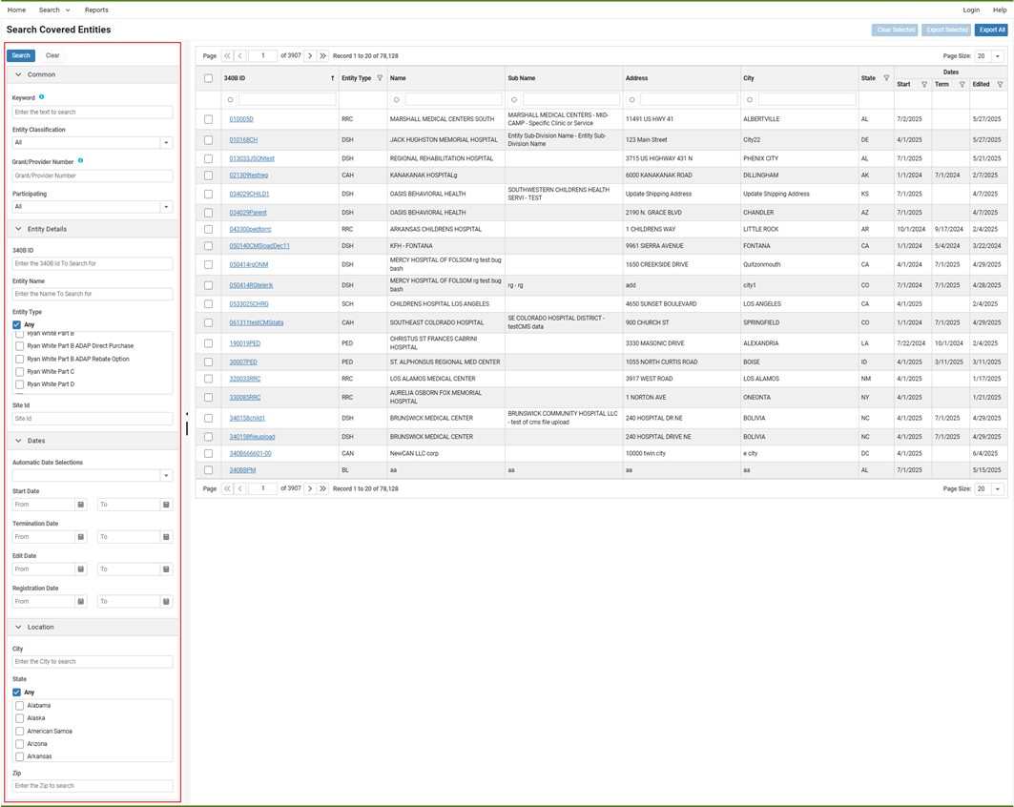Click the Grant/Provider Number info icon

point(80,161)
